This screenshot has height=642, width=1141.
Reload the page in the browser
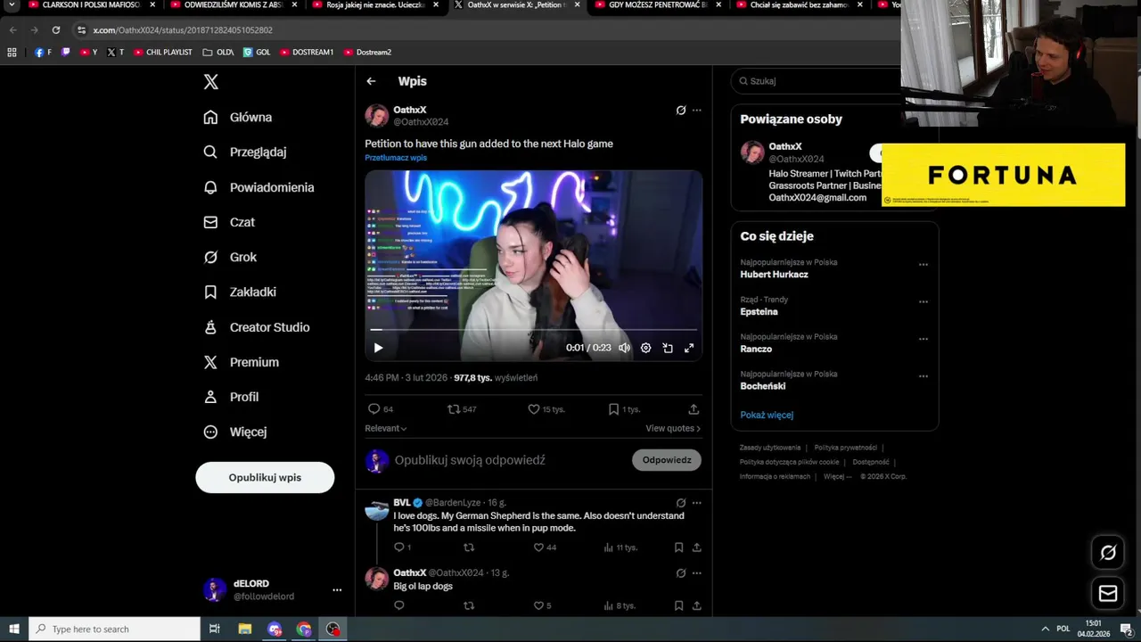(x=55, y=30)
